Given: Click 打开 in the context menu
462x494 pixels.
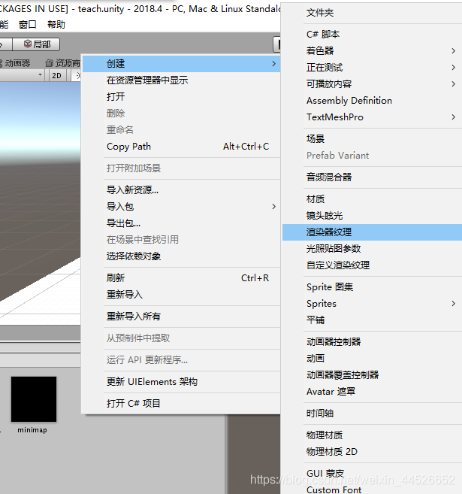Looking at the screenshot, I should click(181, 97).
